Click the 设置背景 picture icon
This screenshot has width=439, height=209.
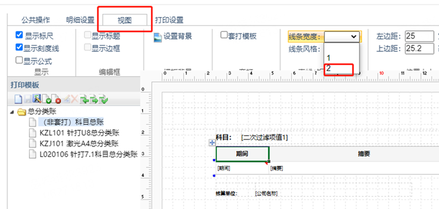coord(157,37)
